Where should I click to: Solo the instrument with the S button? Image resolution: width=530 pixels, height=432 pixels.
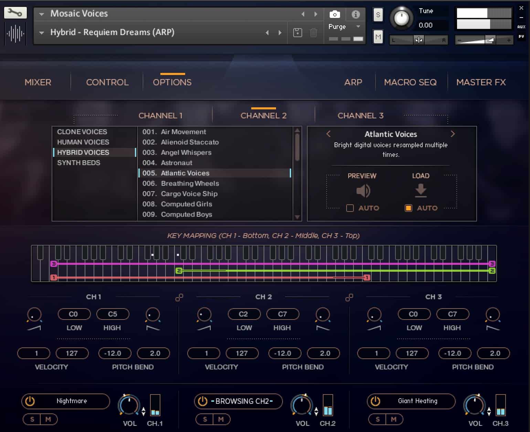(x=378, y=15)
